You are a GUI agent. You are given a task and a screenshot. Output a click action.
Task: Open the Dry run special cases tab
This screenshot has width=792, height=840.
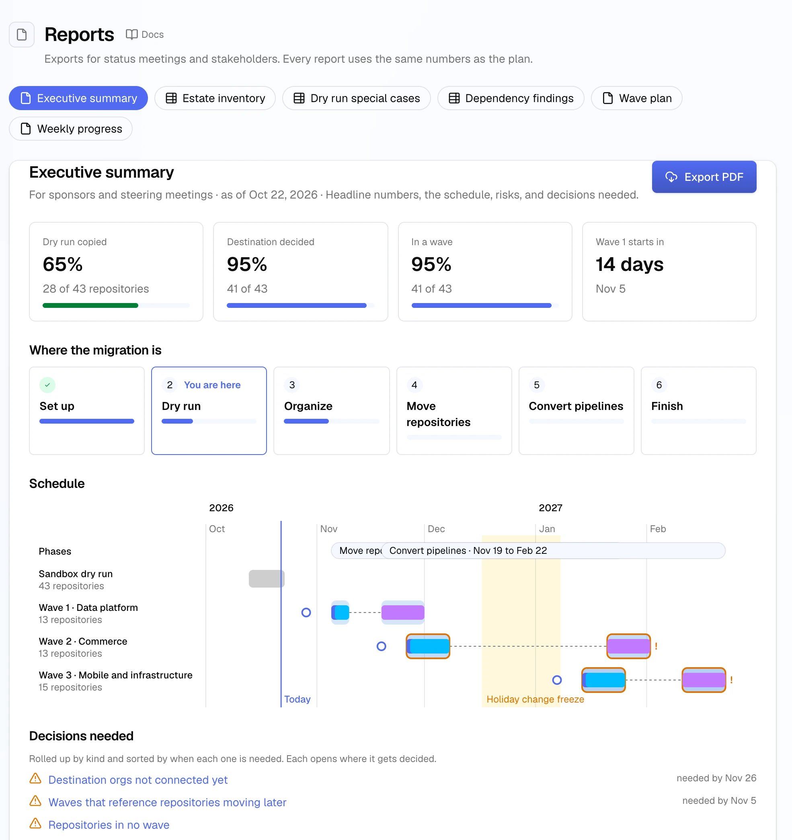(356, 98)
